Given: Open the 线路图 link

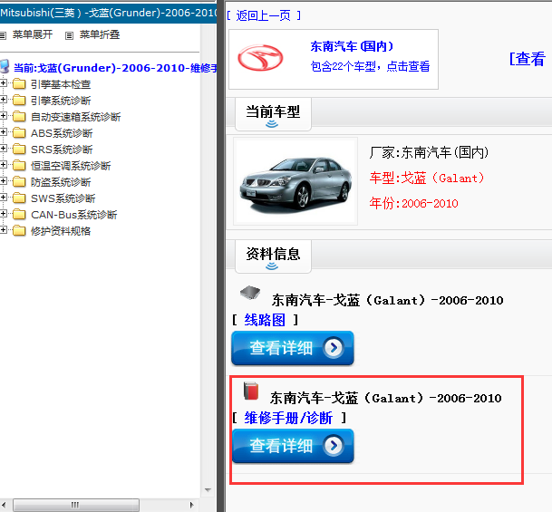Looking at the screenshot, I should pos(265,320).
